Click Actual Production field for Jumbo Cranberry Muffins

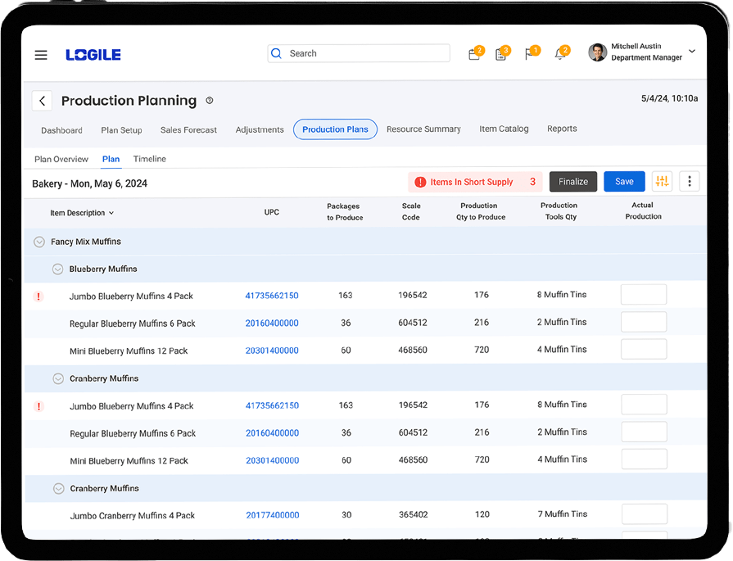[645, 514]
